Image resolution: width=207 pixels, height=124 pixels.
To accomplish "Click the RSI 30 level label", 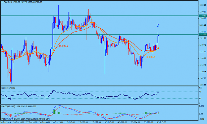I will (x=200, y=98).
